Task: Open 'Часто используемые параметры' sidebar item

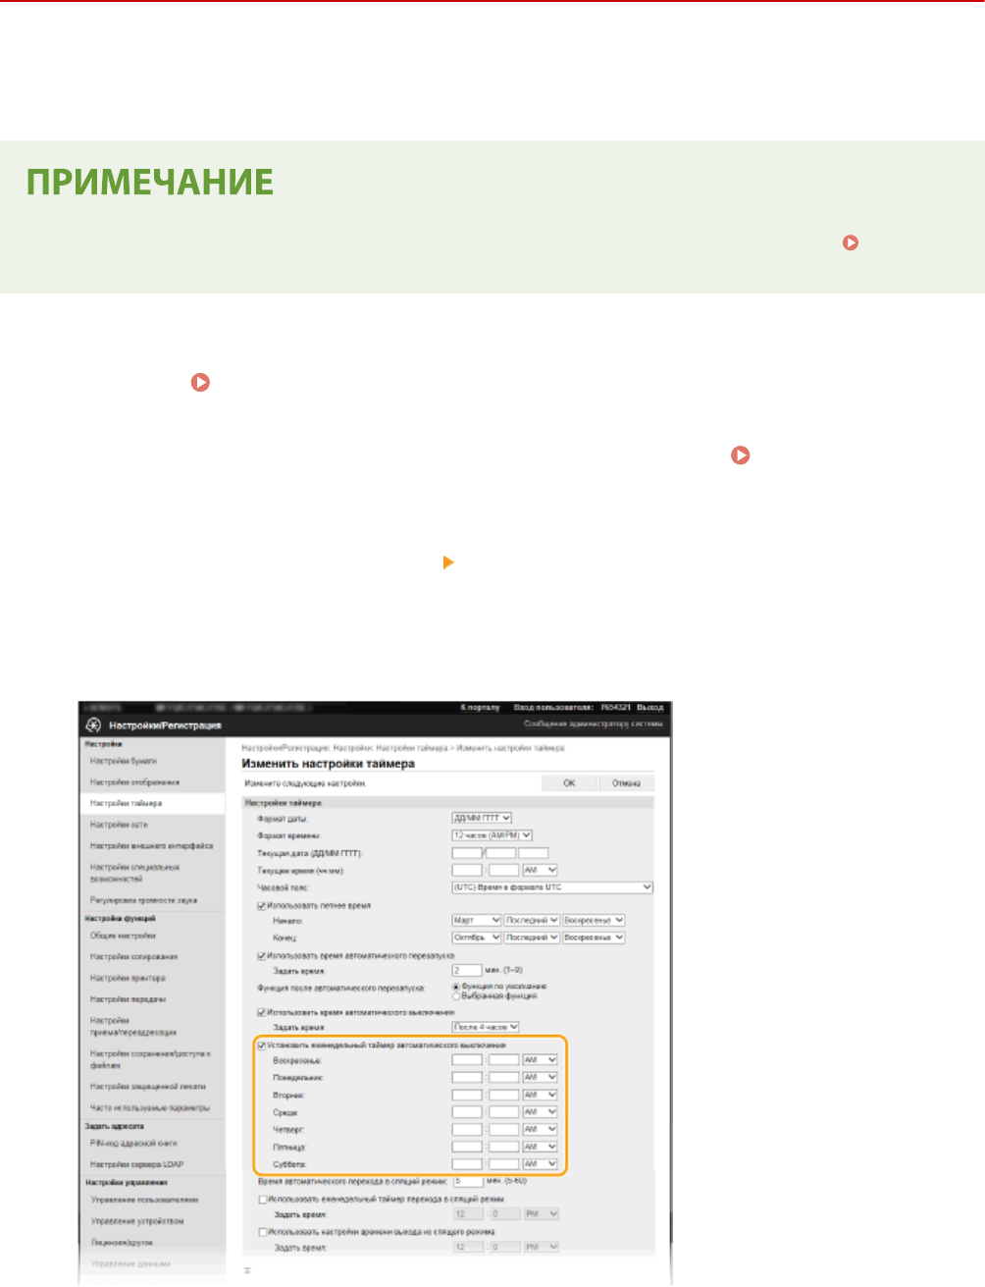Action: tap(150, 1107)
